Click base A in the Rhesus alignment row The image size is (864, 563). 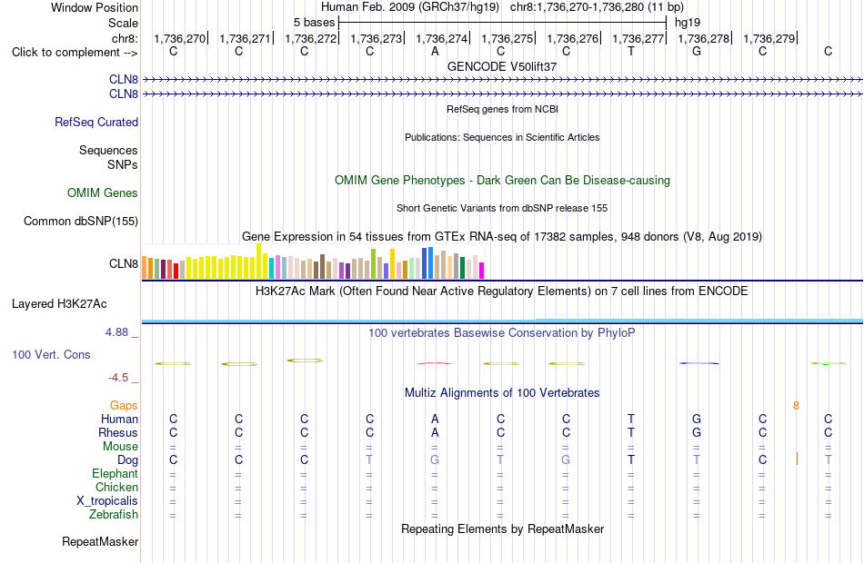click(435, 433)
